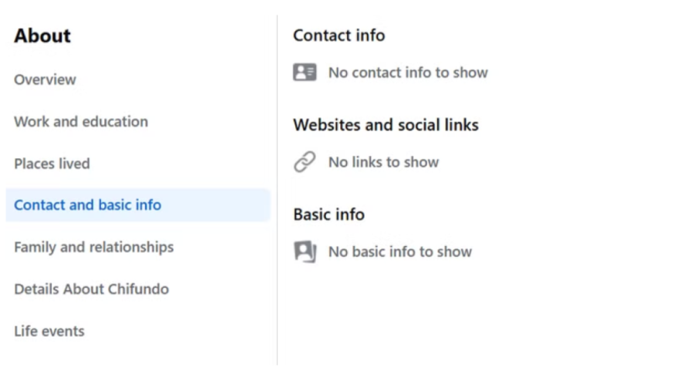Viewport: 694px width, 381px height.
Task: Click the 'No contact info to show' text
Action: (x=408, y=72)
